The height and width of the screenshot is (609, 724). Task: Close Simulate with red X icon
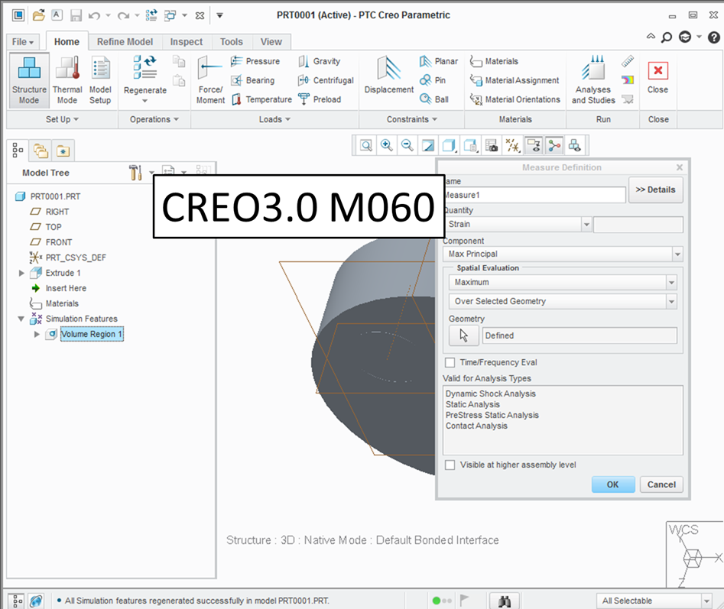(658, 70)
